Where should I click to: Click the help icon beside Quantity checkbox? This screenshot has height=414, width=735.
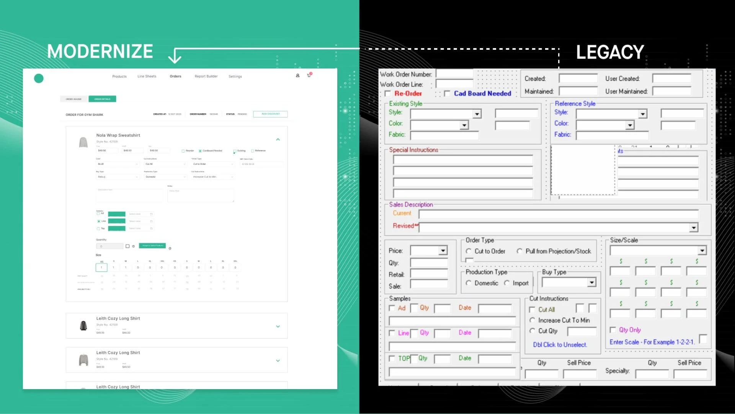point(133,246)
